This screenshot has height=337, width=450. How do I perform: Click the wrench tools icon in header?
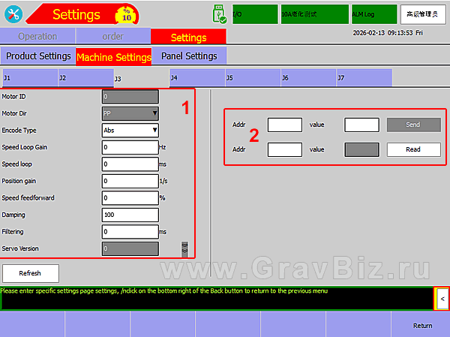pos(13,15)
